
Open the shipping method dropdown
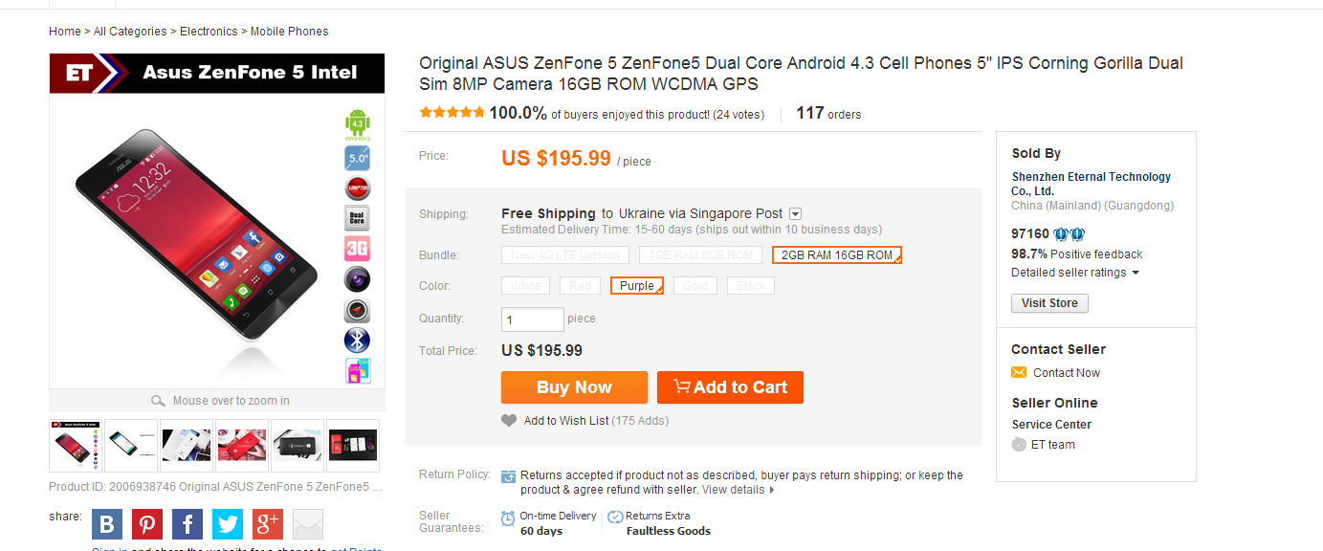[796, 214]
